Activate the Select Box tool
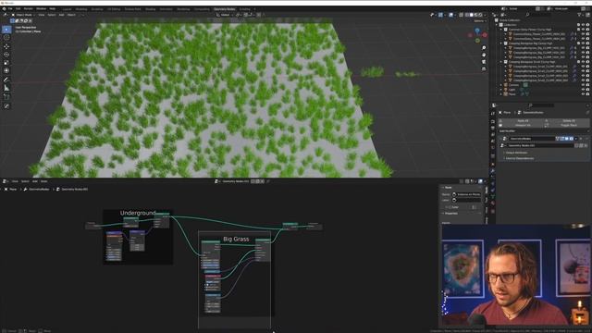The height and width of the screenshot is (333, 592). (6, 29)
